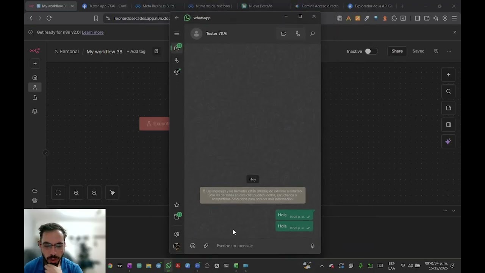Record a voice message in WhatsApp
This screenshot has height=273, width=485.
coord(313,246)
